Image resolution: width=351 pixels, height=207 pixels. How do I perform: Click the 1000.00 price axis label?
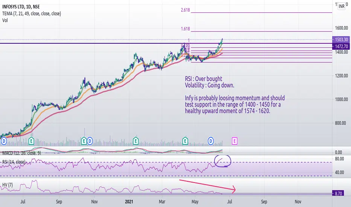341,99
